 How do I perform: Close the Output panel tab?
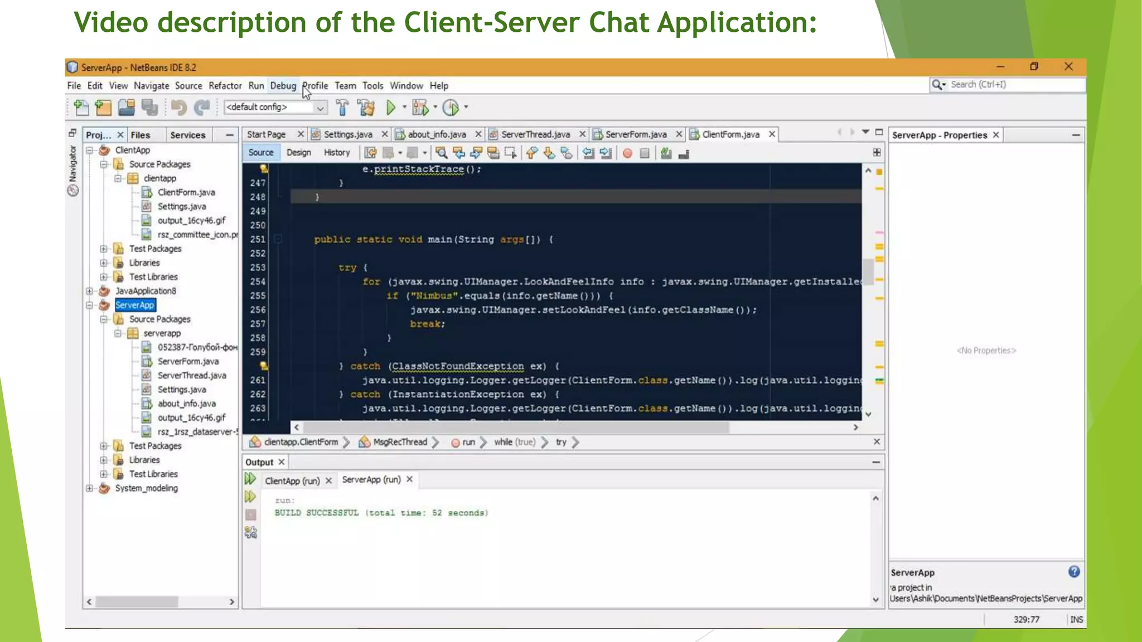[x=282, y=462]
